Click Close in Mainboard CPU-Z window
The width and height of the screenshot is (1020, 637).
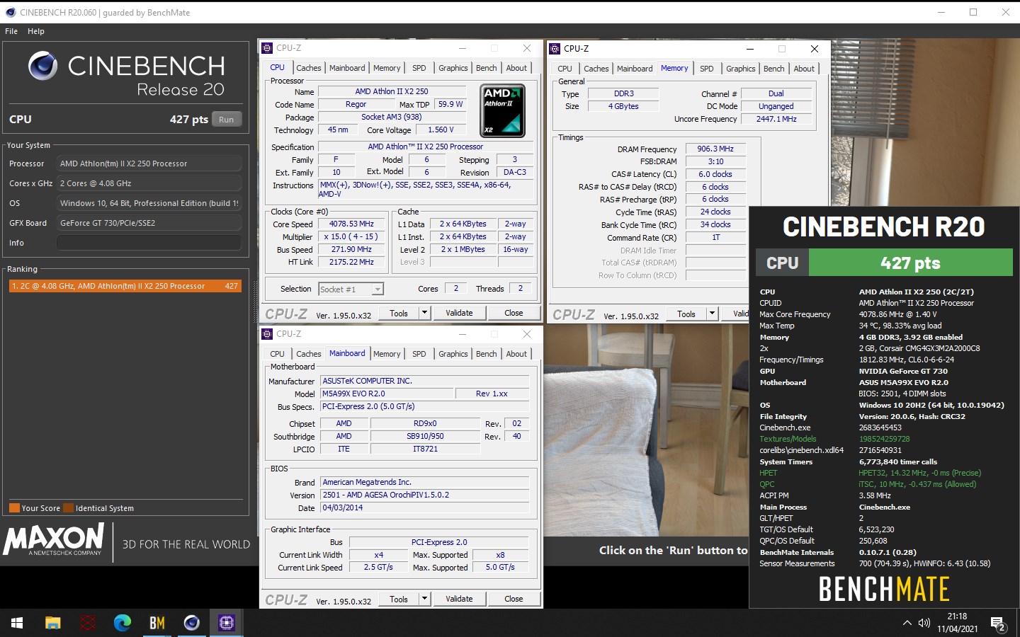click(x=514, y=599)
